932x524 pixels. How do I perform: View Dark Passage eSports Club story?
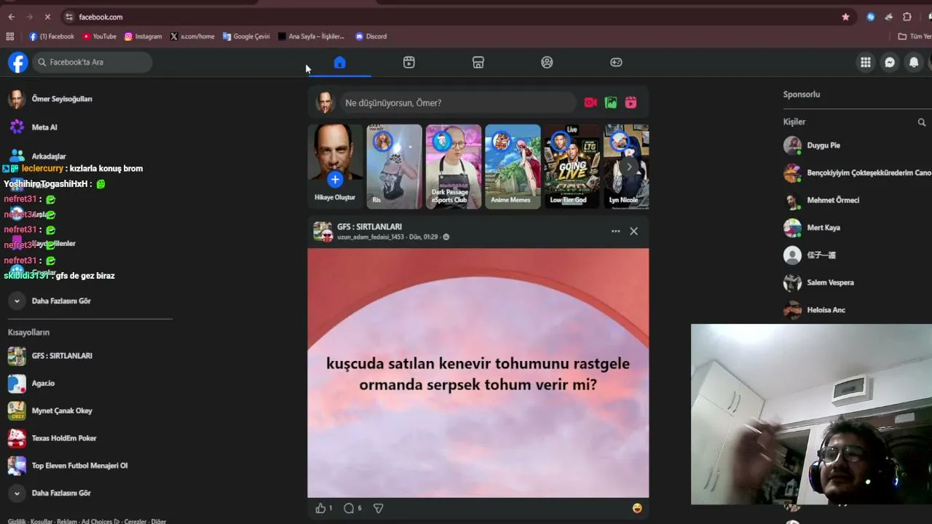453,167
